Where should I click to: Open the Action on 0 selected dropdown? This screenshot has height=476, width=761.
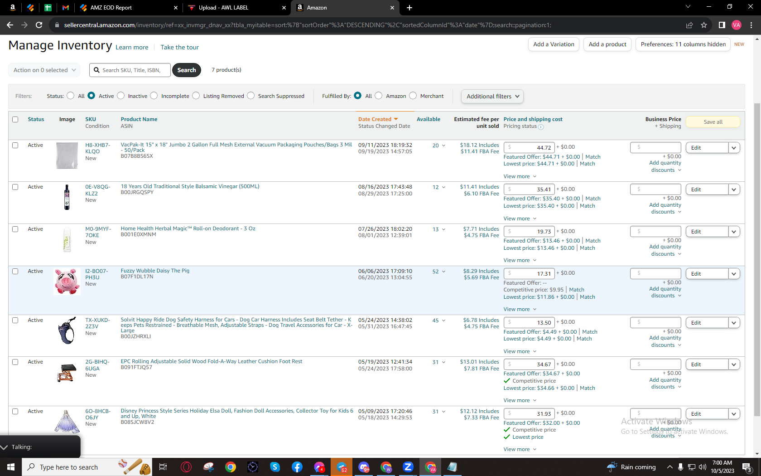click(44, 70)
